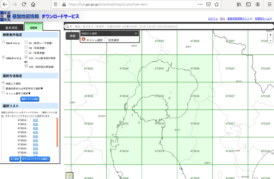Click the zoom out "−" control on the map

pos(270,40)
